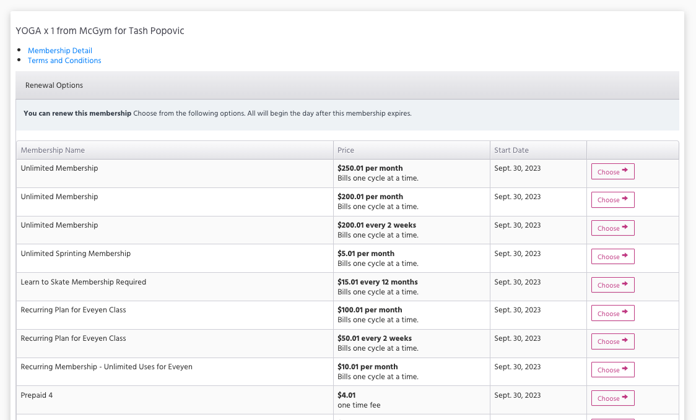The height and width of the screenshot is (420, 696).
Task: Click the $10.01 per month price cell
Action: click(367, 367)
